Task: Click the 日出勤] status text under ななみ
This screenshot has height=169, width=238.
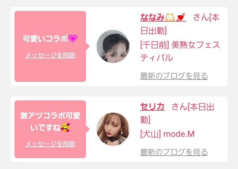Action: [154, 31]
